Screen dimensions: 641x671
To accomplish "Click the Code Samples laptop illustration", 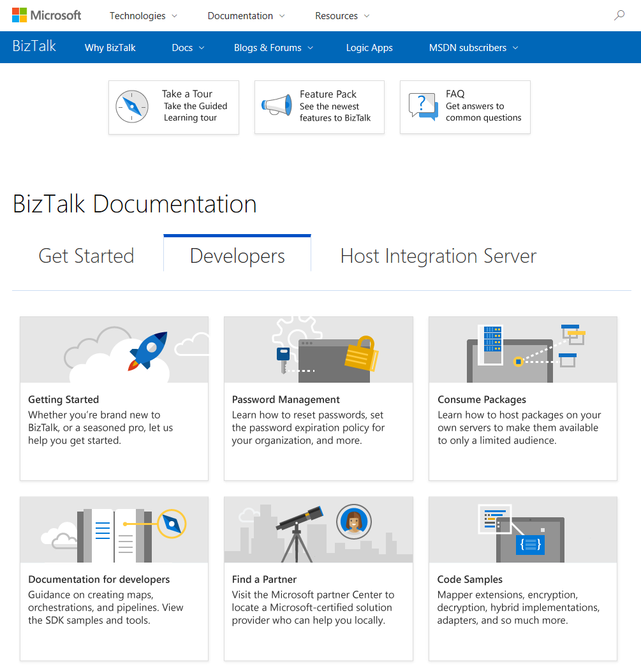I will point(523,530).
